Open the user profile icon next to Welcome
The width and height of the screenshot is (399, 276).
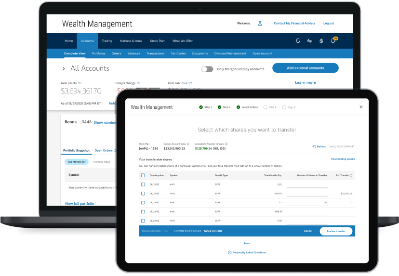260,24
